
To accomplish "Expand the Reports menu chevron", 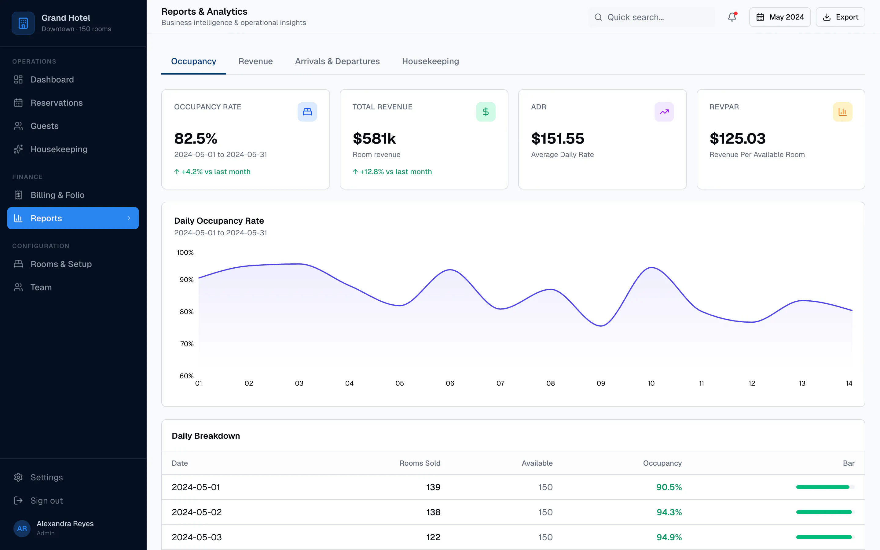I will point(129,218).
